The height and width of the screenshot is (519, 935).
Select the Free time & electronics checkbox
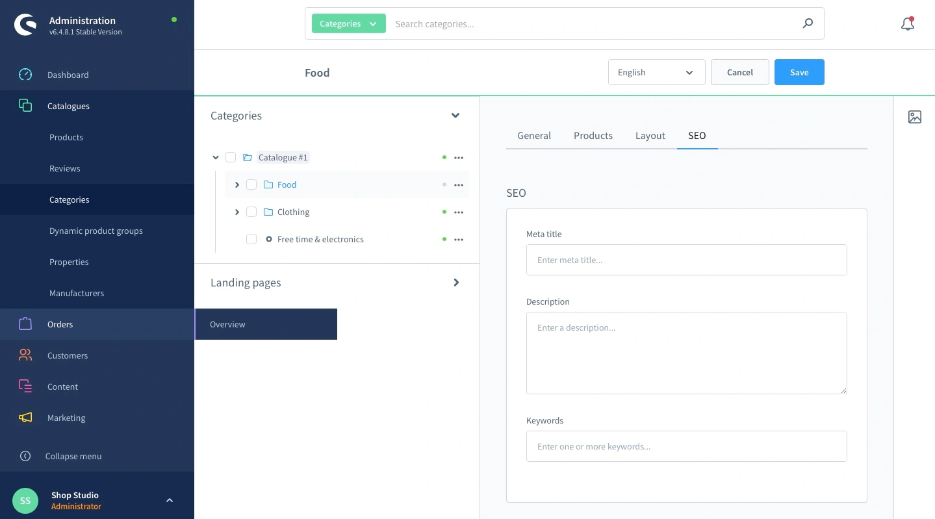click(x=251, y=240)
